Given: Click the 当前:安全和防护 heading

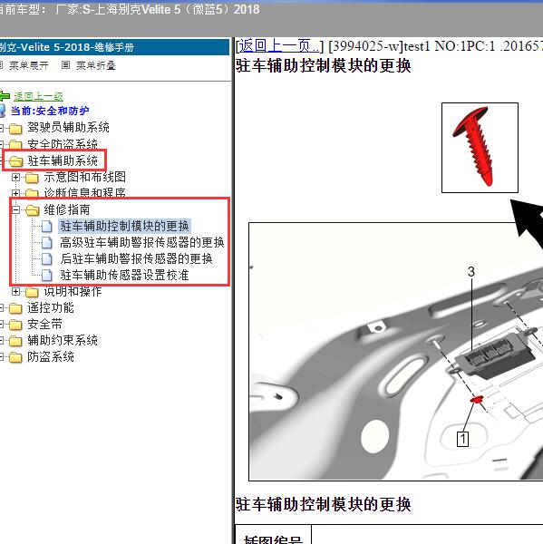Looking at the screenshot, I should point(50,111).
